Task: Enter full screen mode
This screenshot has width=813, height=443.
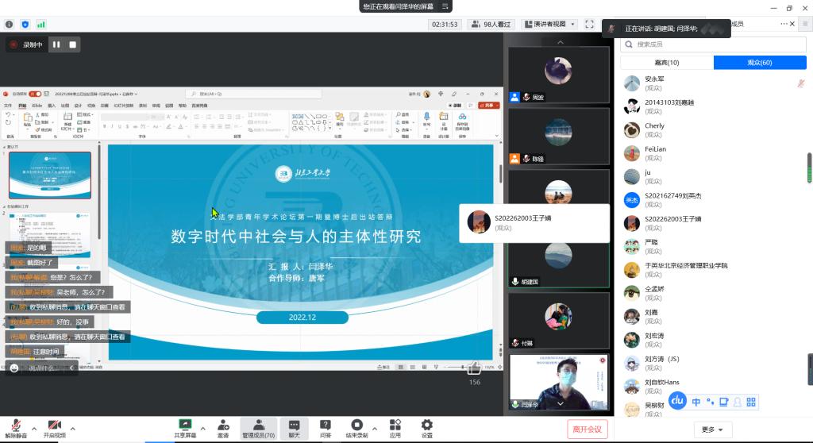Action: [x=590, y=25]
